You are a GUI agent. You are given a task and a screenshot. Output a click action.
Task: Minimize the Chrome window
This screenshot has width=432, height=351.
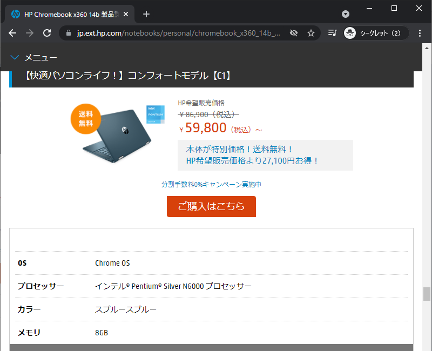point(369,8)
